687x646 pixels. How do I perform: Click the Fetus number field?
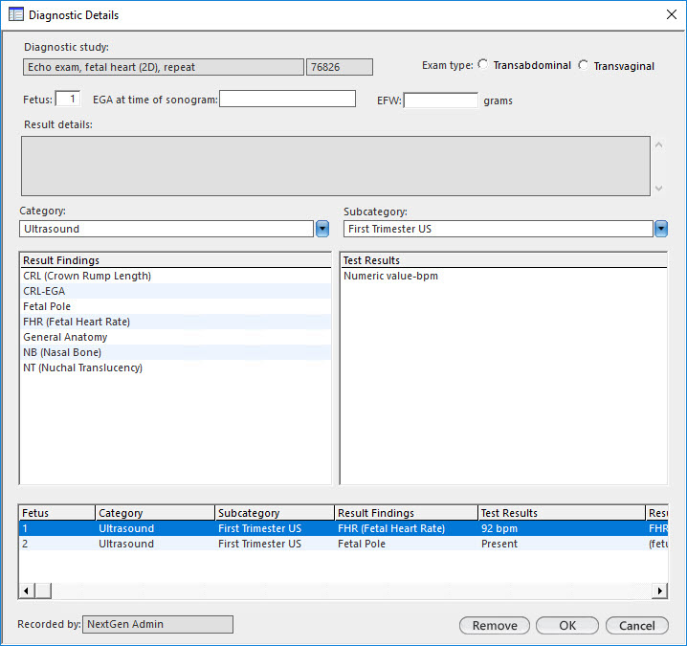68,99
